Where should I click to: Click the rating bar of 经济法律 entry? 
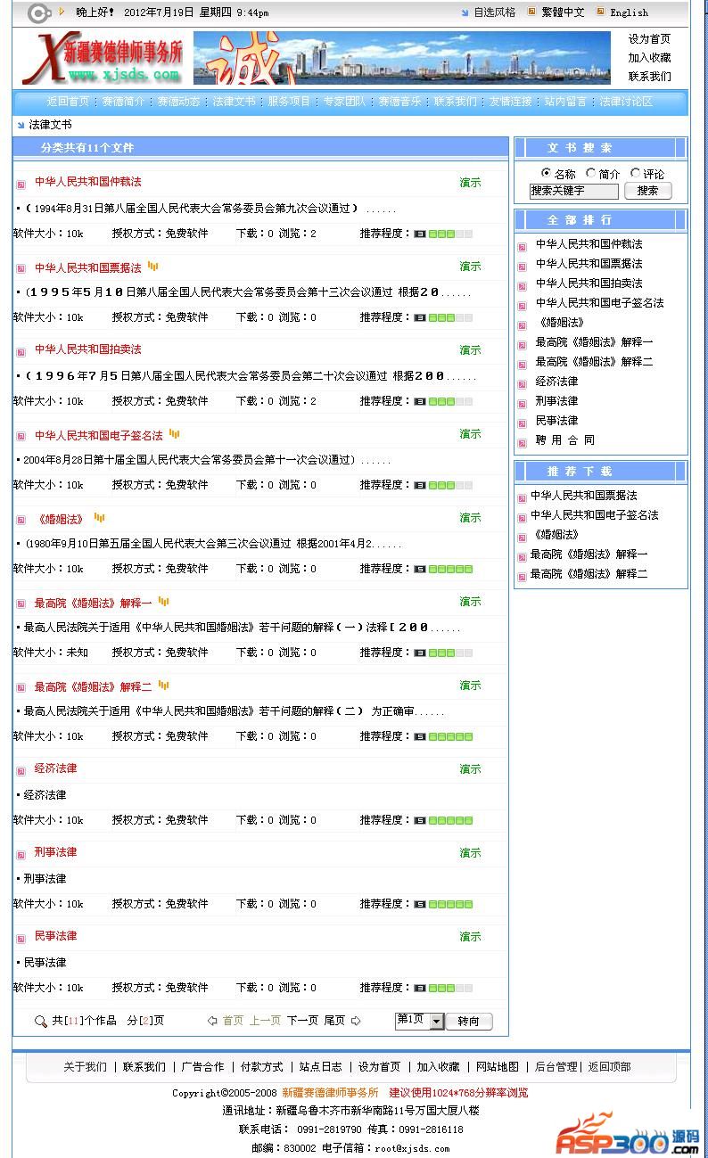[443, 820]
